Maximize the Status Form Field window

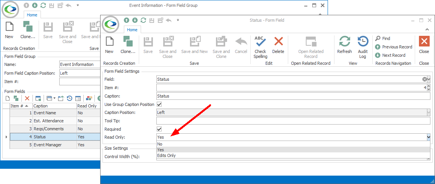coord(421,20)
